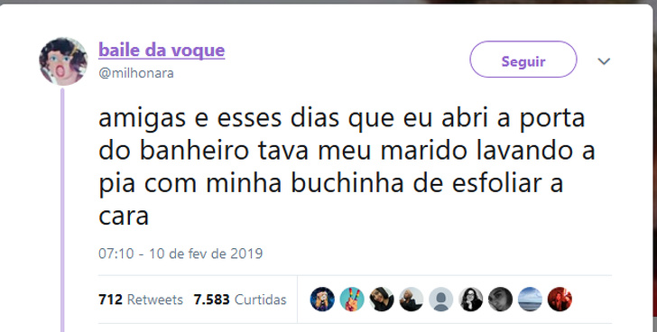Click the tweet text about buchinha de esfoliar
The width and height of the screenshot is (657, 332).
(x=347, y=167)
